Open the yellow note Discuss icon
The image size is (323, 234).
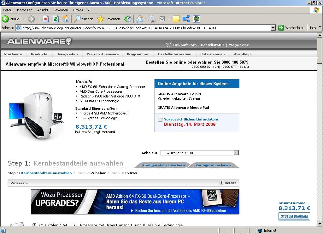[x=176, y=19]
